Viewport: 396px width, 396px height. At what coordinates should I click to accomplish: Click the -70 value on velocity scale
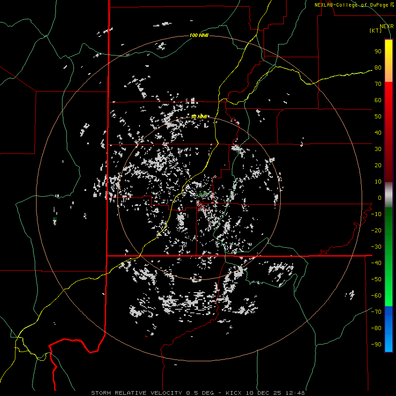376,312
